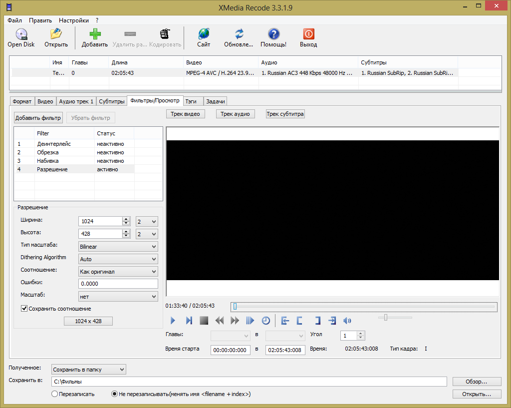The width and height of the screenshot is (511, 408).
Task: Open the Файл menu
Action: tap(14, 20)
